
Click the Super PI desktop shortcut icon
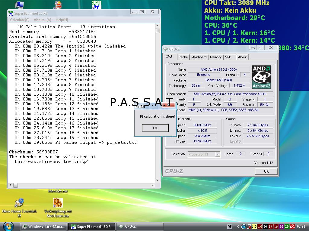(97, 5)
